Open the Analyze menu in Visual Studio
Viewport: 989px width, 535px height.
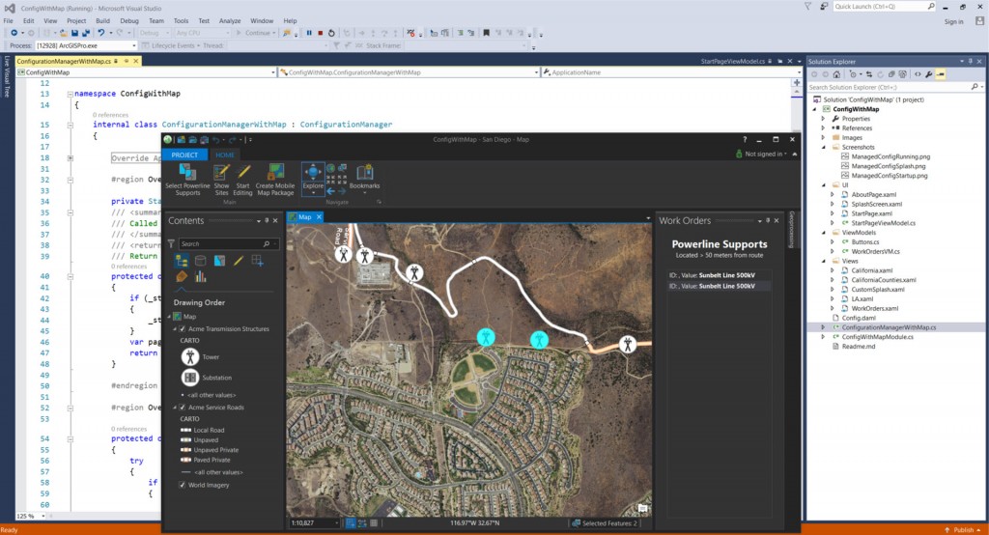coord(230,21)
